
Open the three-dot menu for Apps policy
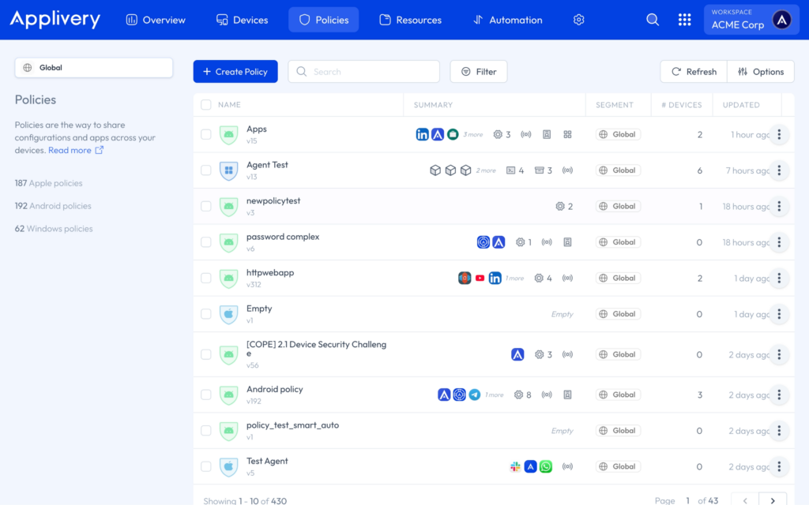(779, 135)
